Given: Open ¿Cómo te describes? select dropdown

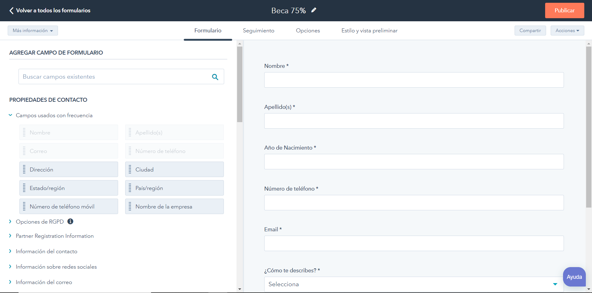Looking at the screenshot, I should pos(413,284).
